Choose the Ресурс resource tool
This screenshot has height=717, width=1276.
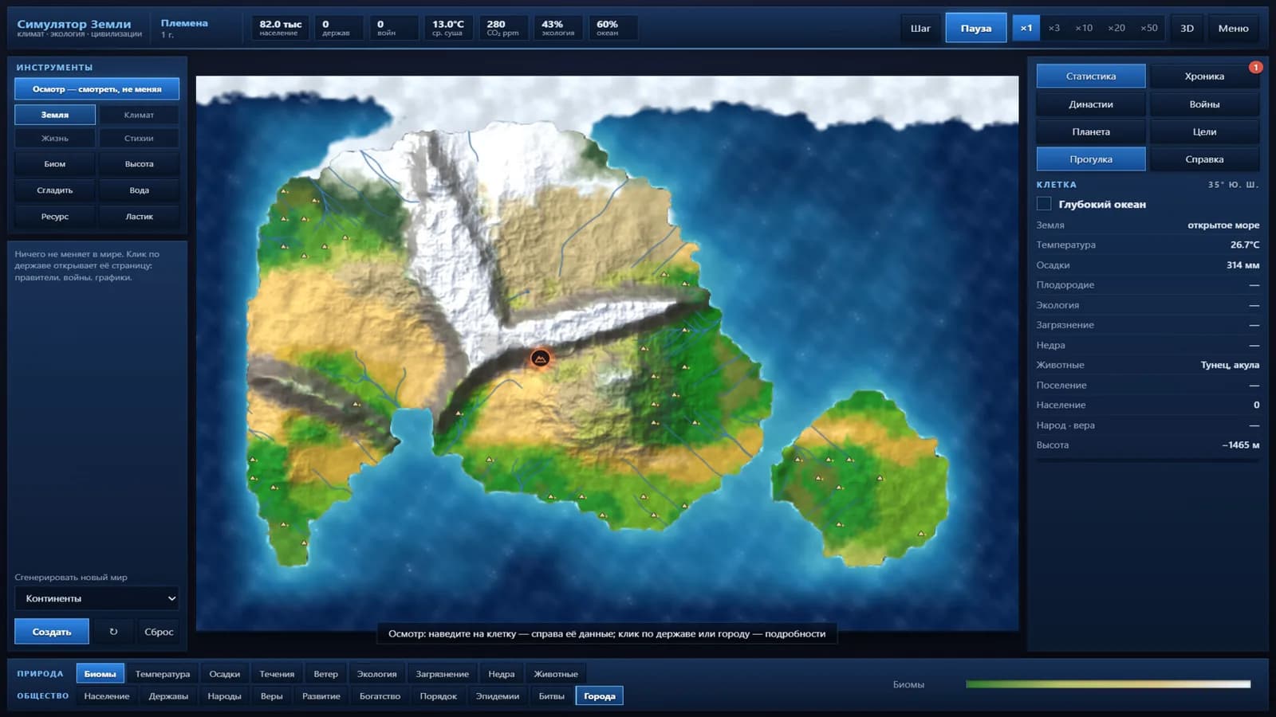55,217
